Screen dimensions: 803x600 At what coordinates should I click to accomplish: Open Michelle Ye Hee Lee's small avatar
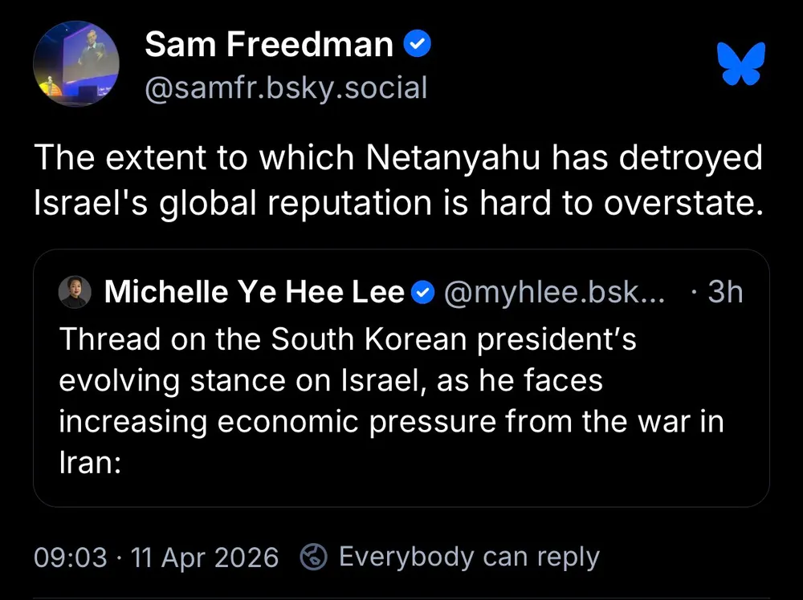pyautogui.click(x=75, y=293)
